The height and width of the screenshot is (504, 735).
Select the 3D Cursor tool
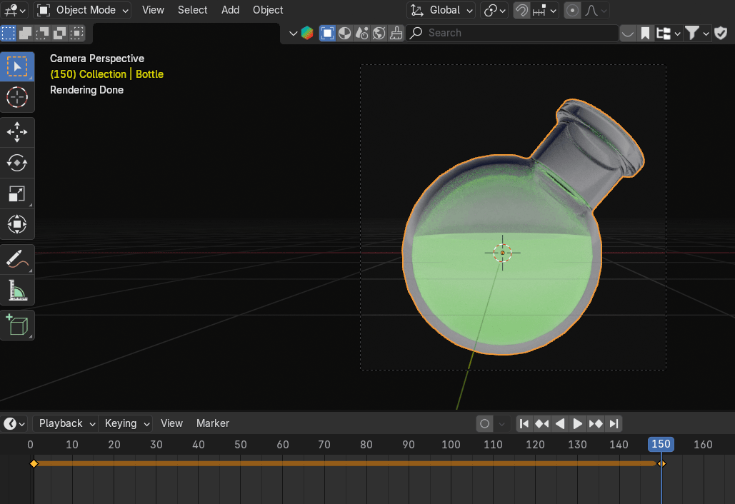pyautogui.click(x=17, y=97)
